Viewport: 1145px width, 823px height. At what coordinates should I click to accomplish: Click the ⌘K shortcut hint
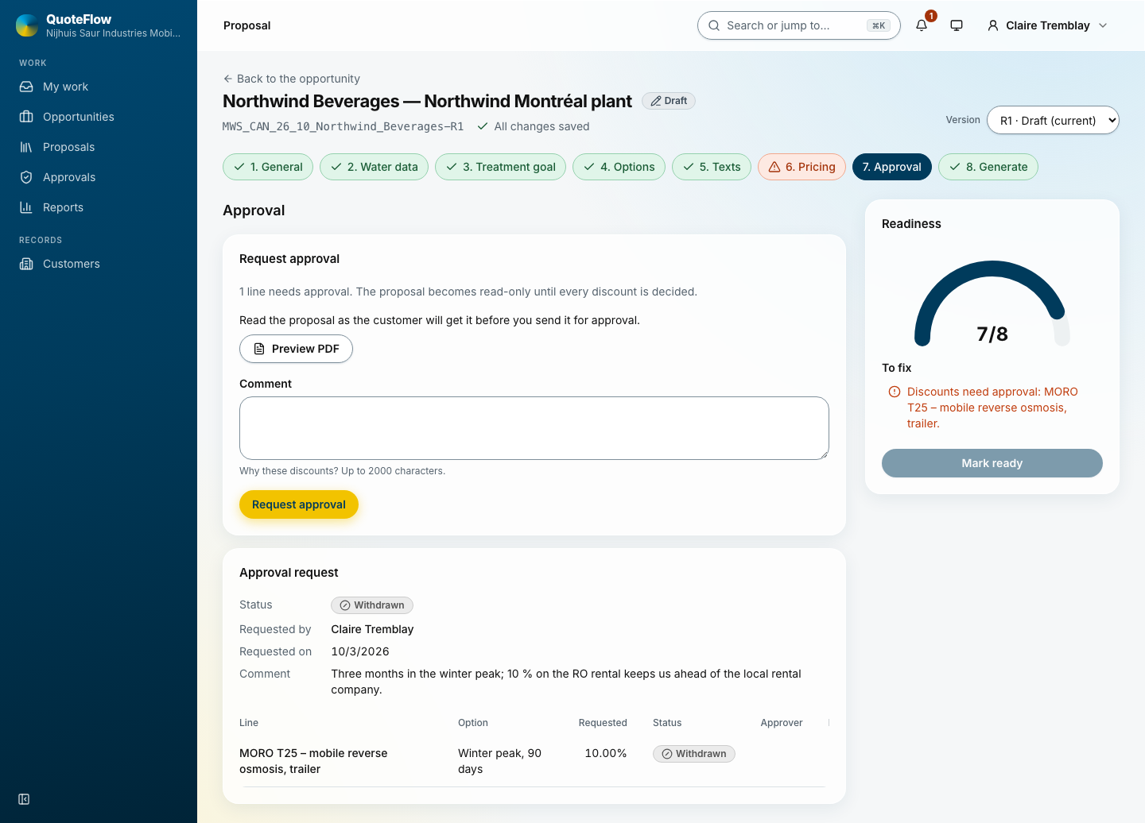[879, 25]
